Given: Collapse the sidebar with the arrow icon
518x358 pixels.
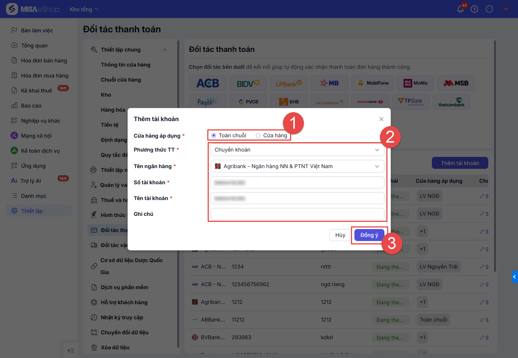Looking at the screenshot, I should [x=71, y=350].
